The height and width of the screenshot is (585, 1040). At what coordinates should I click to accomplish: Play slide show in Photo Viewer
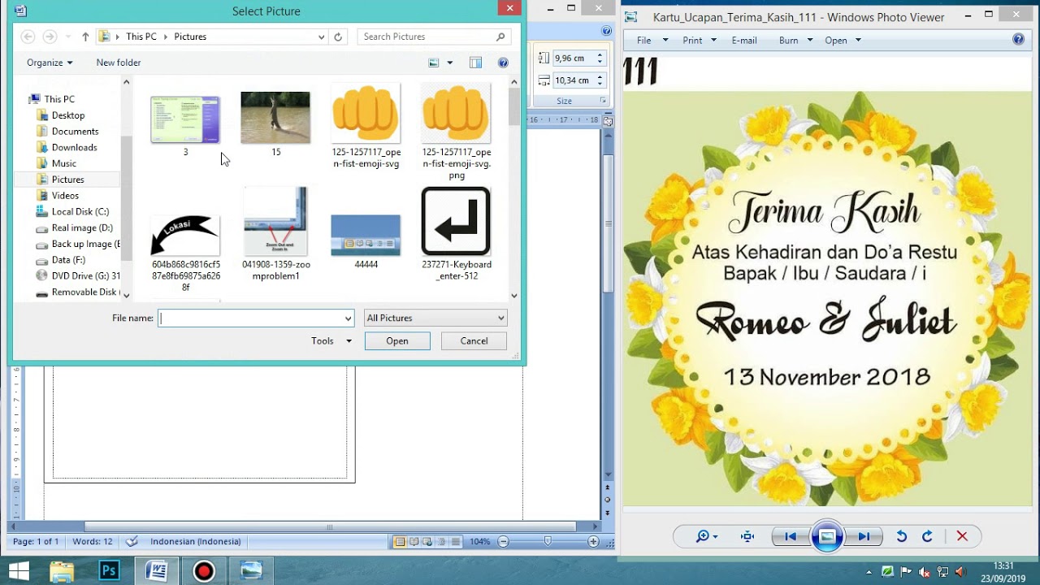(x=827, y=536)
